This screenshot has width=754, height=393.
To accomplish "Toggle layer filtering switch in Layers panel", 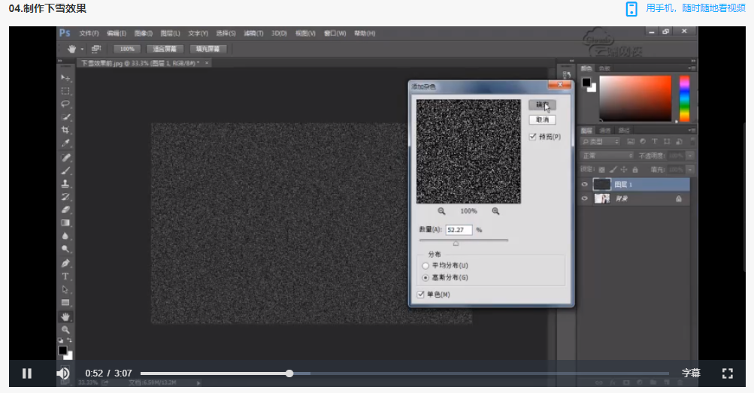I will coord(692,142).
